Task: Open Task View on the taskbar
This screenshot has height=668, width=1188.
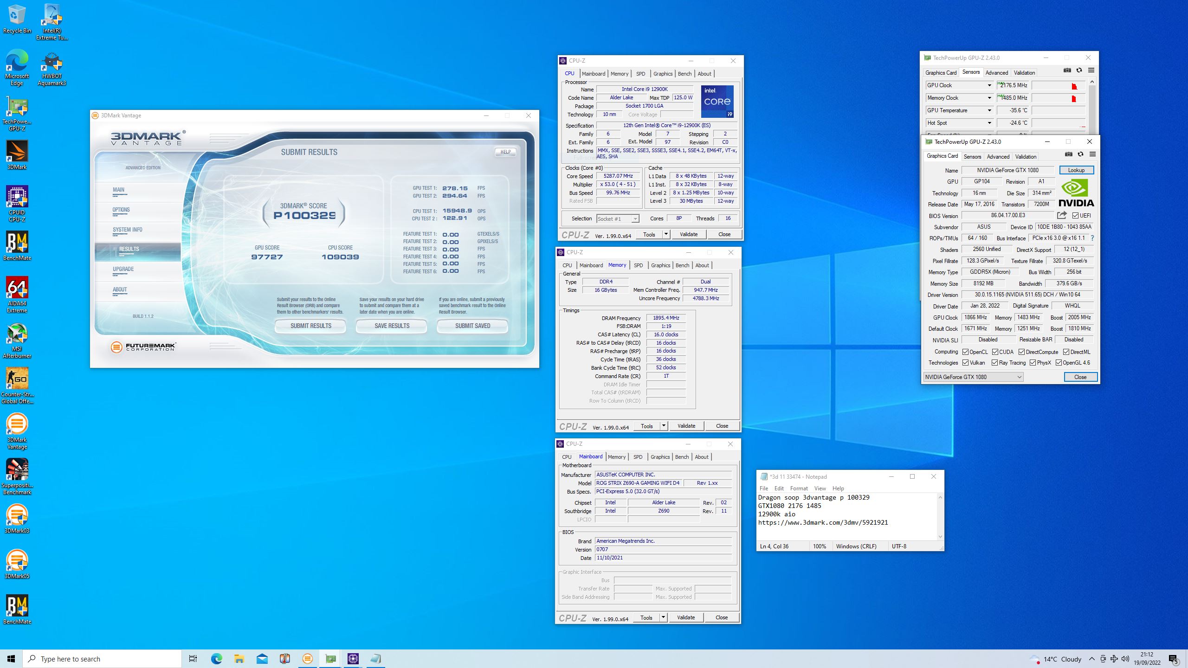Action: point(193,659)
